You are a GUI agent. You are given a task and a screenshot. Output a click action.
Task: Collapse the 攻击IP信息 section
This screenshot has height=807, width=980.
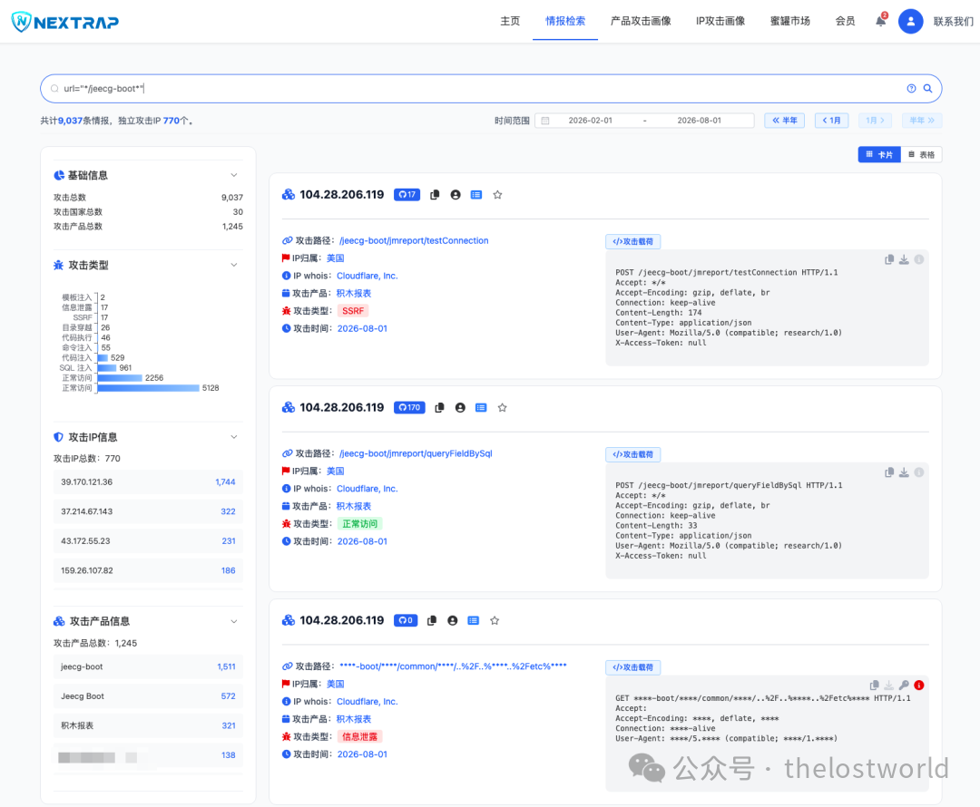[x=234, y=437]
